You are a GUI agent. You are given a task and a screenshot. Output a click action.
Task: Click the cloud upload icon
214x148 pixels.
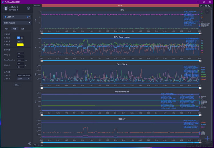pos(209,6)
